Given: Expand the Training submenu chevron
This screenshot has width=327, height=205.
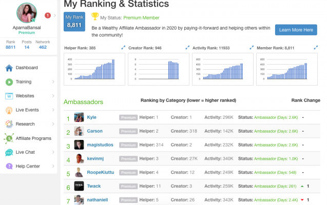Looking at the screenshot, I should click(x=53, y=82).
